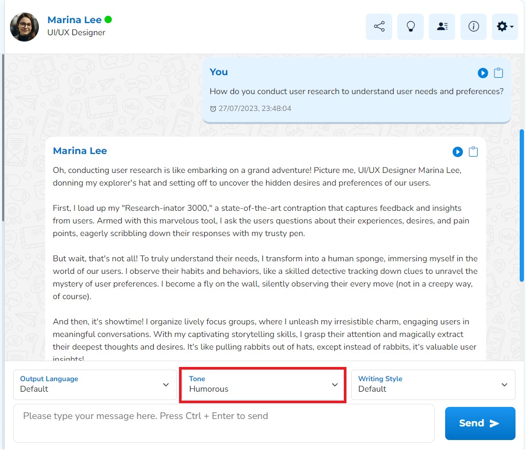Viewport: 526px width, 450px height.
Task: Show the info circle details
Action: tap(474, 27)
